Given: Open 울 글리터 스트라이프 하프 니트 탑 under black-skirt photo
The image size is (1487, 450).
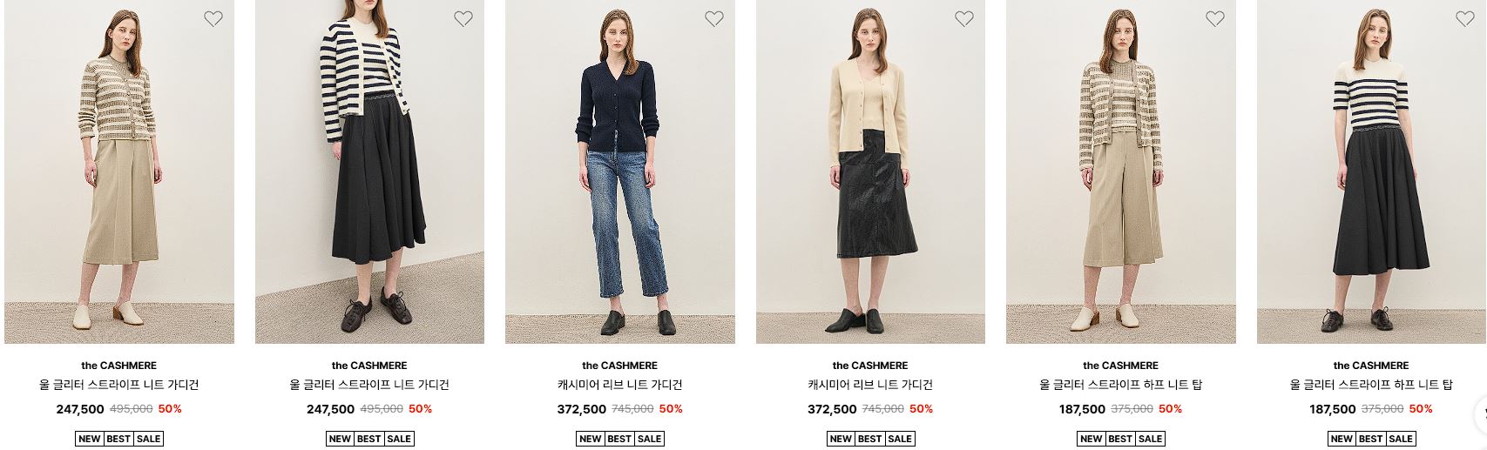Looking at the screenshot, I should (1371, 385).
